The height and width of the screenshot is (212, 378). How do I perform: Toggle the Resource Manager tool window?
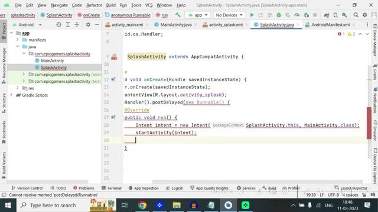point(4,65)
